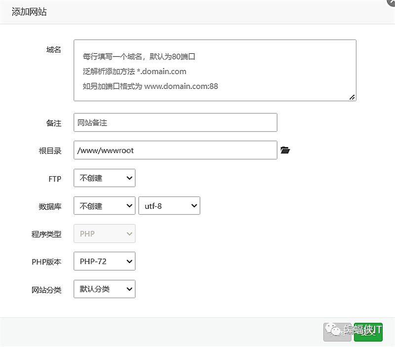Click the 蝙蝠侠IT WeChat sticker icon
395x347 pixels.
pyautogui.click(x=368, y=332)
